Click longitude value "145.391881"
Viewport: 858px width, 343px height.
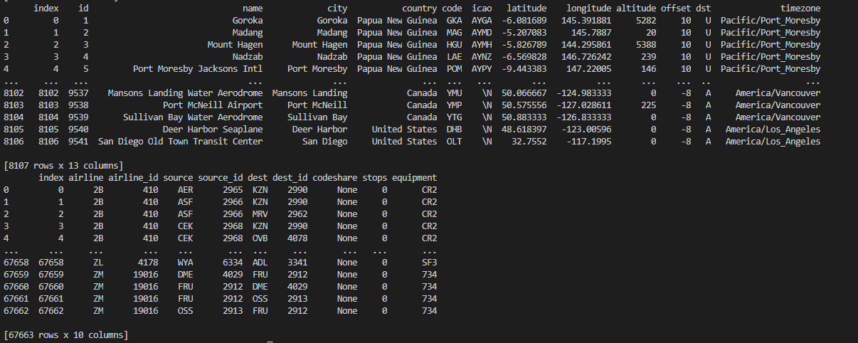click(x=587, y=21)
